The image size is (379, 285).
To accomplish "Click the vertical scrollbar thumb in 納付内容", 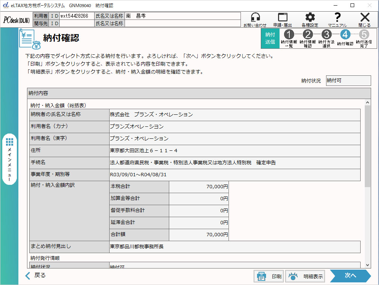I will [367, 146].
